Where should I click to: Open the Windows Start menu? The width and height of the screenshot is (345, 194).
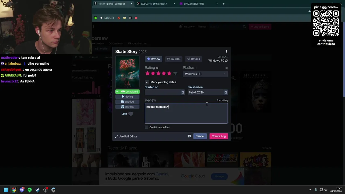(6, 190)
